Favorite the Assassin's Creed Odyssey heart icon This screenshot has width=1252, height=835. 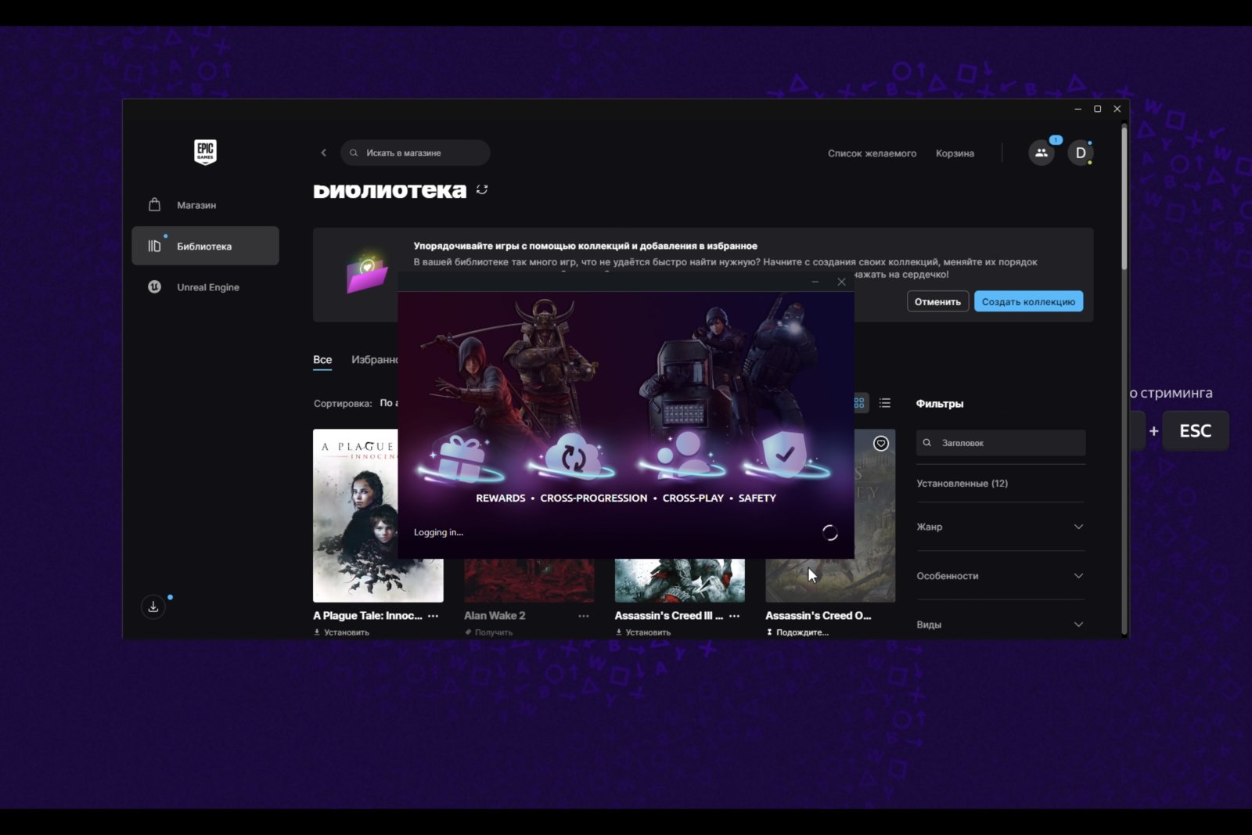(881, 444)
